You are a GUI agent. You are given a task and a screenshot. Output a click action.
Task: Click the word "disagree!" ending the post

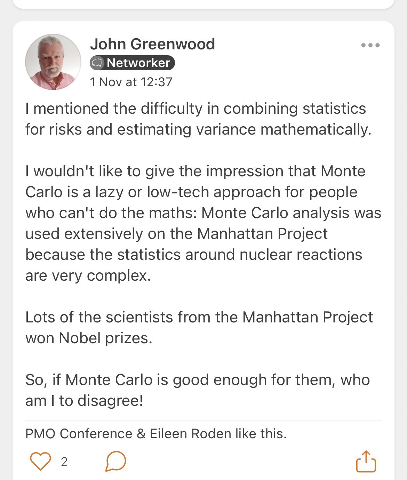point(110,401)
